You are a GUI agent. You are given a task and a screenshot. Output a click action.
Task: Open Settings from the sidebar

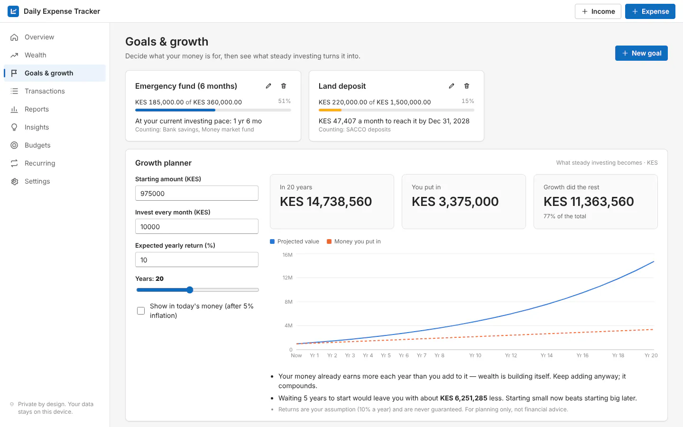click(x=55, y=181)
